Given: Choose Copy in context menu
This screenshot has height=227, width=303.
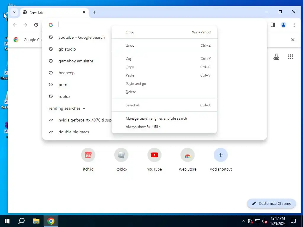Looking at the screenshot, I should pyautogui.click(x=164, y=67).
